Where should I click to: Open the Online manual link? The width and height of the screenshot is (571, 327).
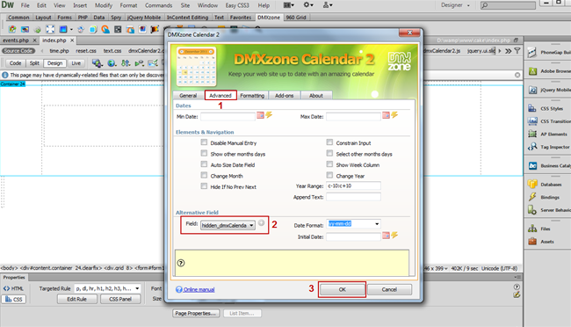click(x=199, y=289)
